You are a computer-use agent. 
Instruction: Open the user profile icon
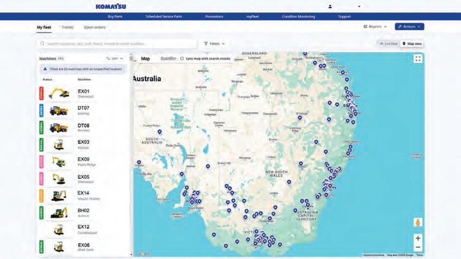(x=330, y=7)
